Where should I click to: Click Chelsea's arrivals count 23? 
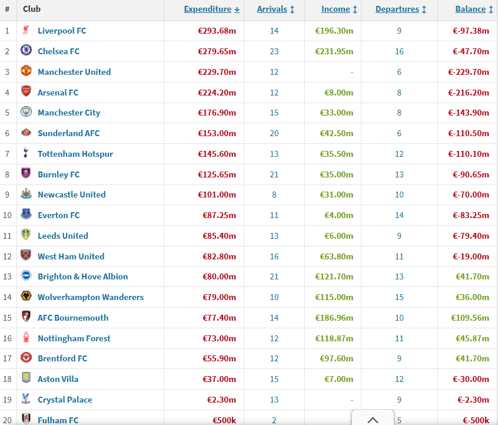point(274,51)
